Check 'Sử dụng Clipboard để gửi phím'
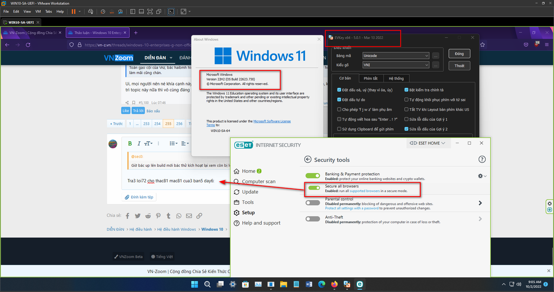 click(339, 129)
